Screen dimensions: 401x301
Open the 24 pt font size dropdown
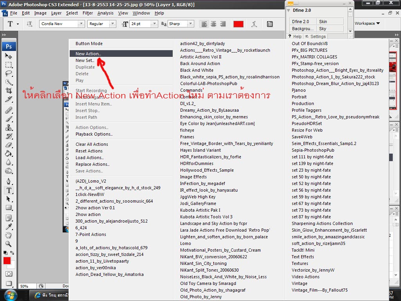pyautogui.click(x=154, y=24)
